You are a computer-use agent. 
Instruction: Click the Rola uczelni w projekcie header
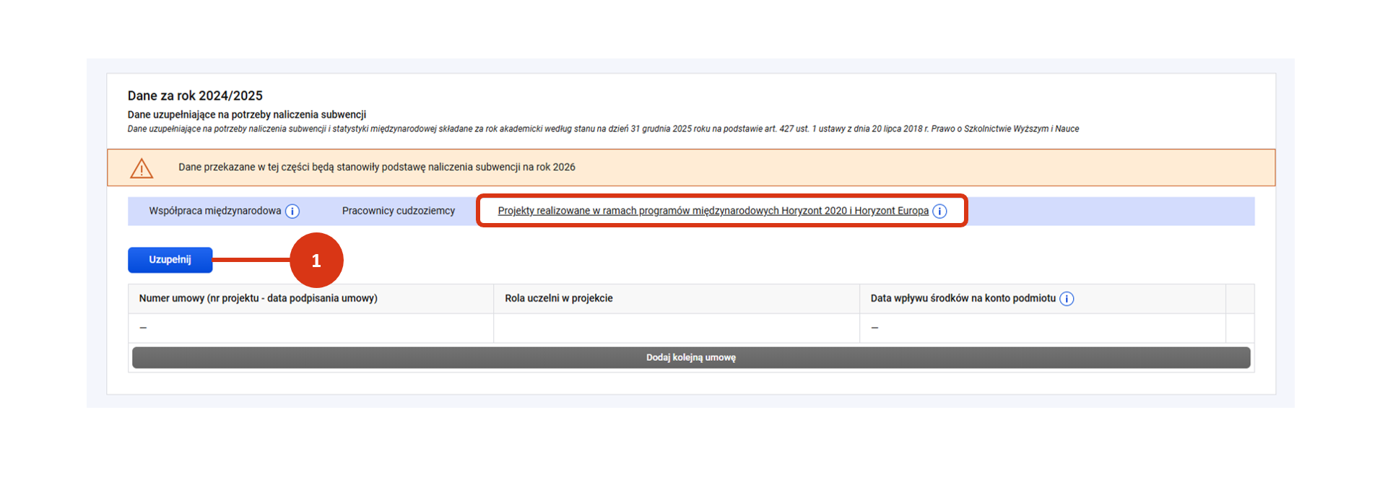pyautogui.click(x=558, y=298)
